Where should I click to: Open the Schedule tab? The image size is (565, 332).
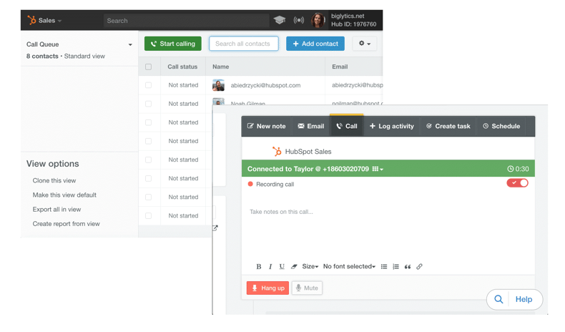click(x=501, y=126)
